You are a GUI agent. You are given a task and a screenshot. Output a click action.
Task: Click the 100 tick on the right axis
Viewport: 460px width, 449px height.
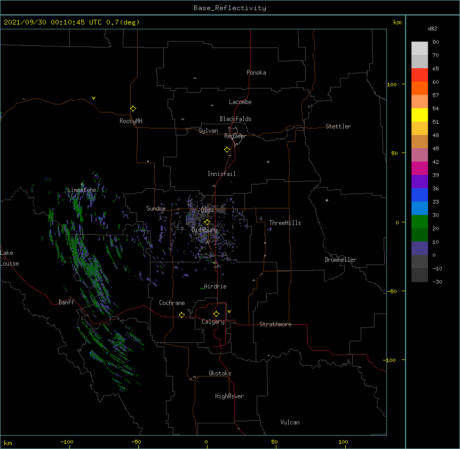(x=392, y=84)
